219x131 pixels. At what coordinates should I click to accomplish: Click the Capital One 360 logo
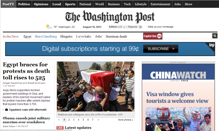click(153, 36)
